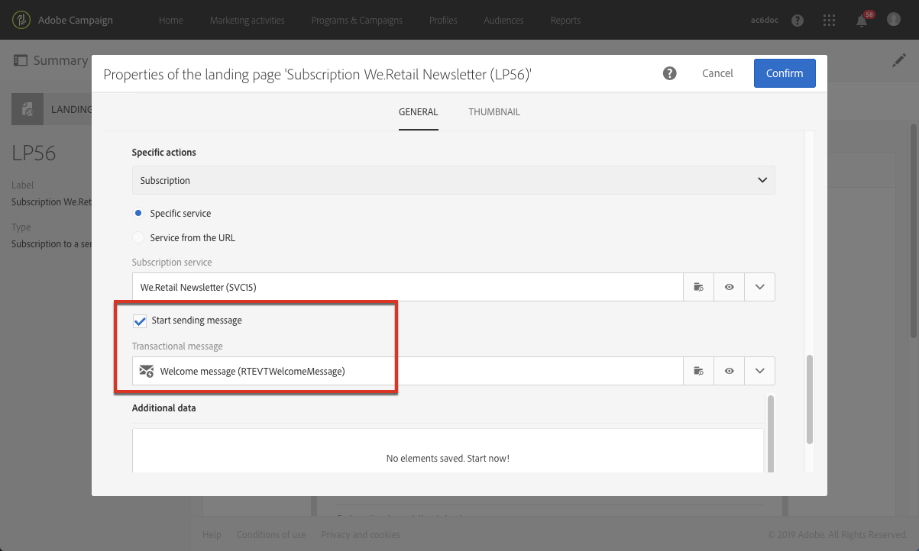919x551 pixels.
Task: Select Service from the URL radio option
Action: [138, 237]
